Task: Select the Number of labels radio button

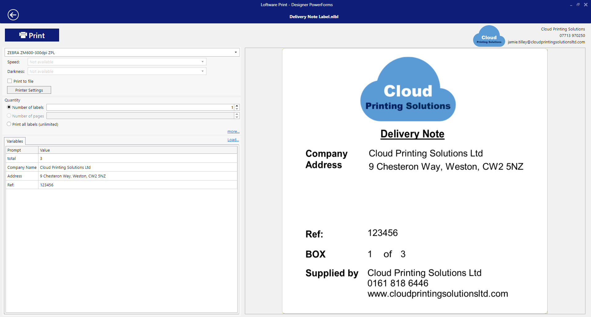Action: click(x=9, y=107)
